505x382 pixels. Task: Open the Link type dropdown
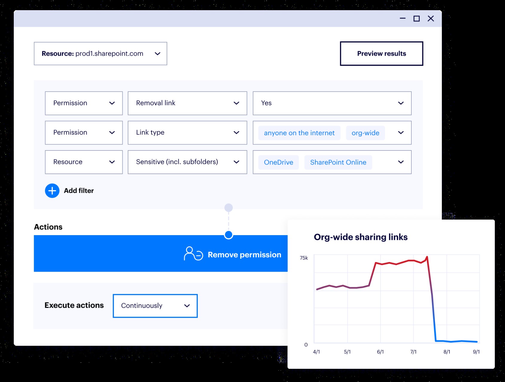coord(187,133)
